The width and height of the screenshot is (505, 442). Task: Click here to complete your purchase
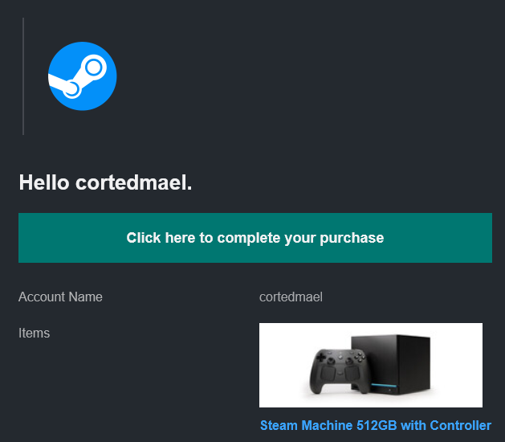[255, 238]
